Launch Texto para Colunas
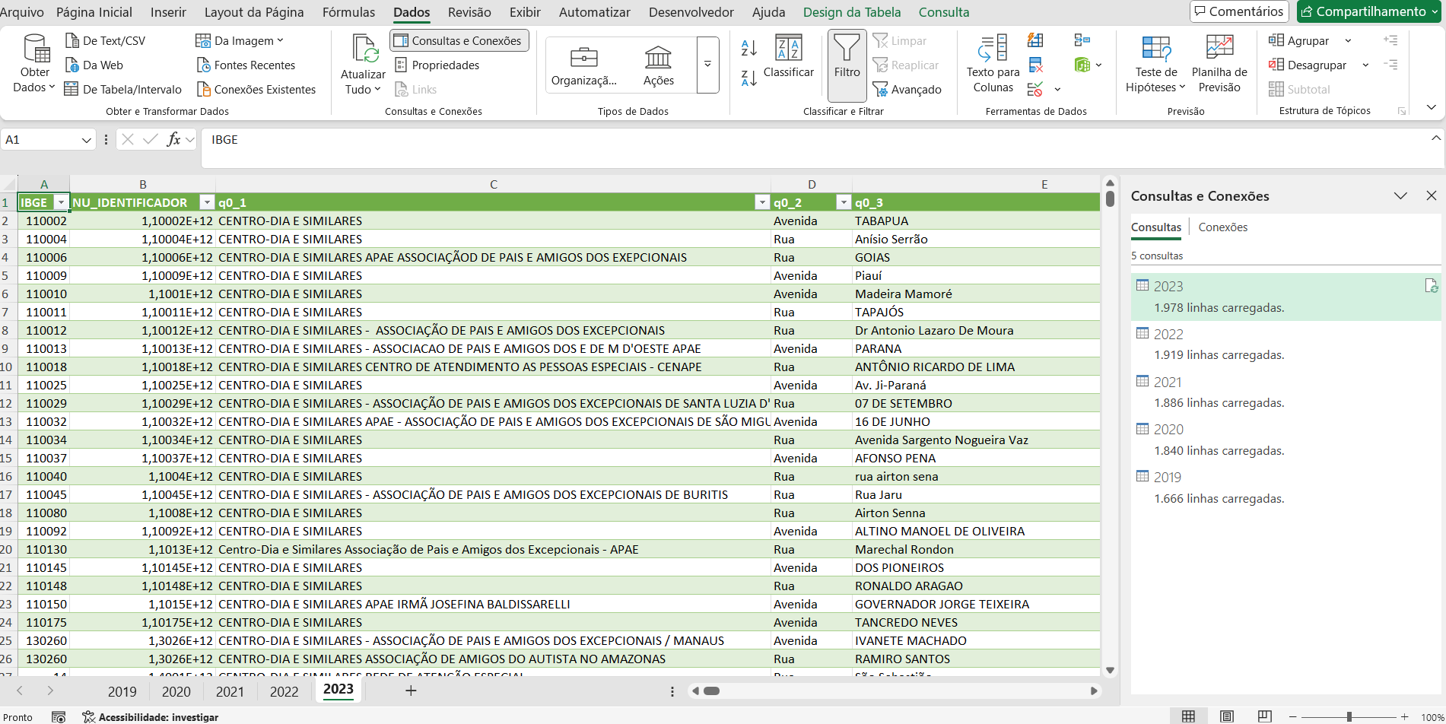Viewport: 1446px width, 724px height. (993, 64)
